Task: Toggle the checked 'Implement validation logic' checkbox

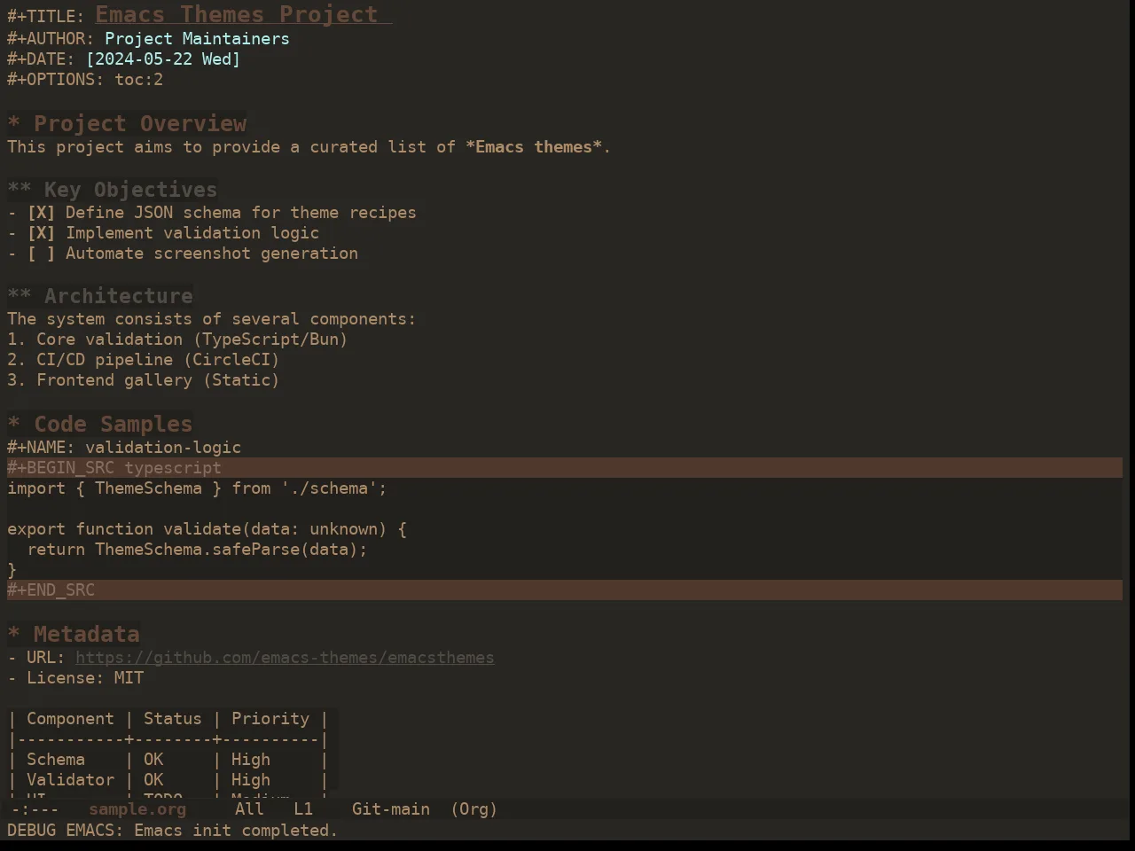Action: click(41, 233)
